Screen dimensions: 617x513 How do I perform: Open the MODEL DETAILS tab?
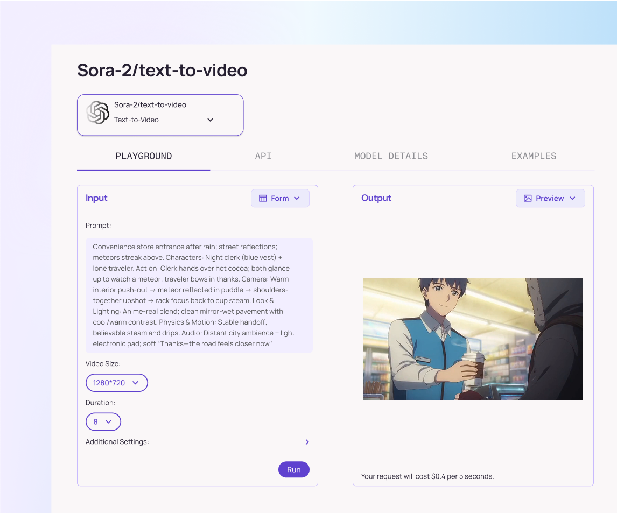[391, 156]
